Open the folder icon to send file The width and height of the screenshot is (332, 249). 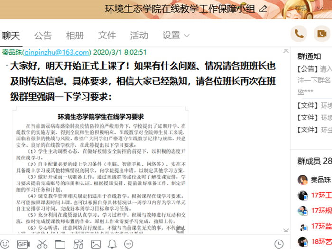[x=60, y=244]
